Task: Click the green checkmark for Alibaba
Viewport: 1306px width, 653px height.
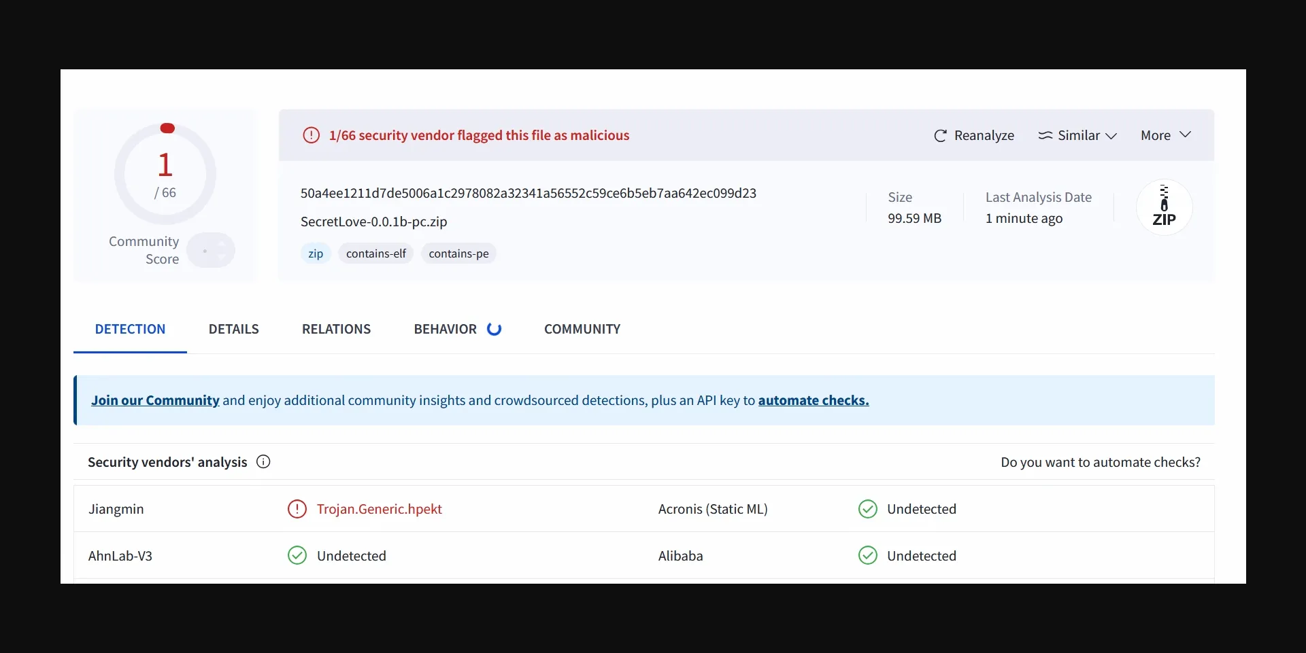Action: (x=867, y=556)
